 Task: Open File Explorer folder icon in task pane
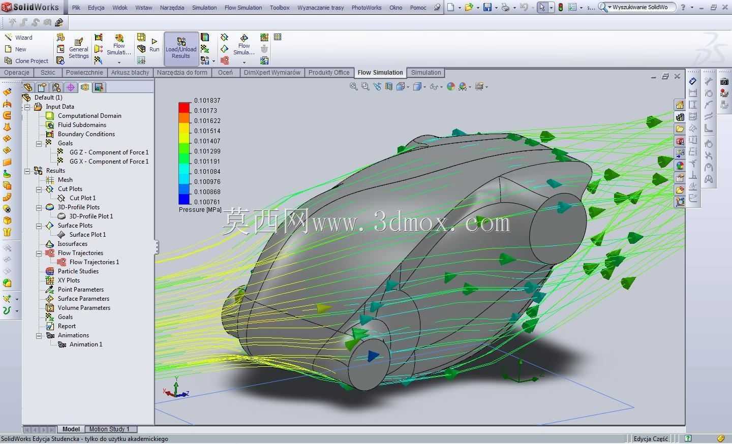680,129
